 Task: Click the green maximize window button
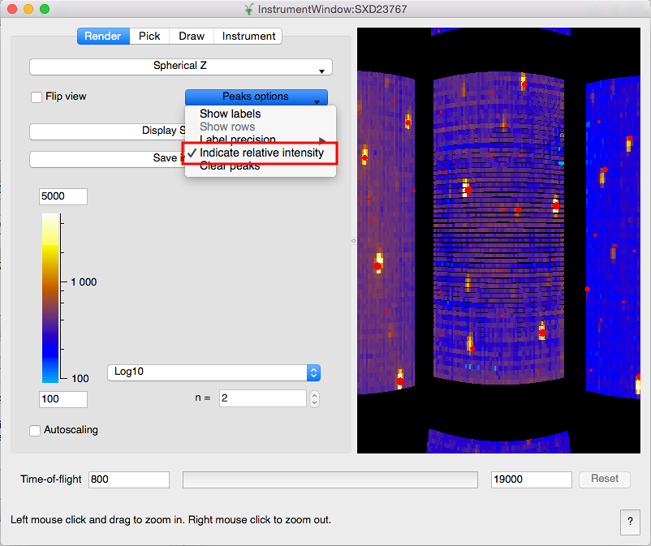pos(45,9)
